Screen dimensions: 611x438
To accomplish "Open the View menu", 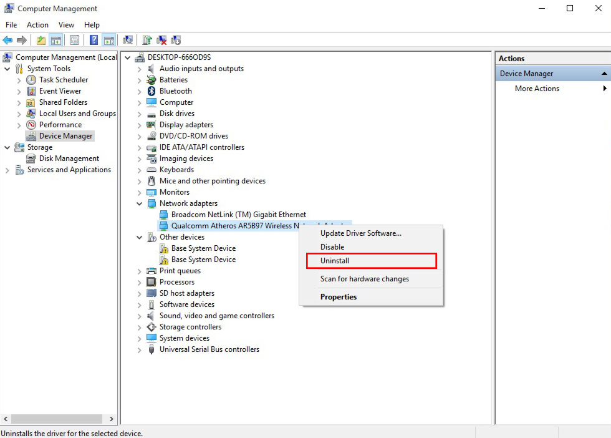I will [x=66, y=24].
